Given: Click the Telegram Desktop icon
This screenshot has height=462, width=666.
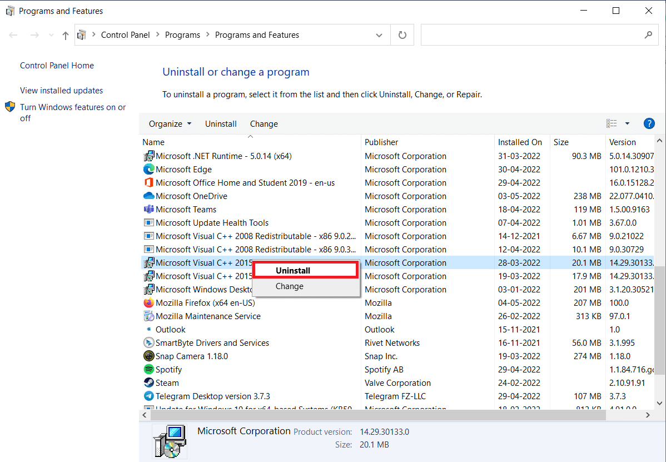Looking at the screenshot, I should coord(148,396).
